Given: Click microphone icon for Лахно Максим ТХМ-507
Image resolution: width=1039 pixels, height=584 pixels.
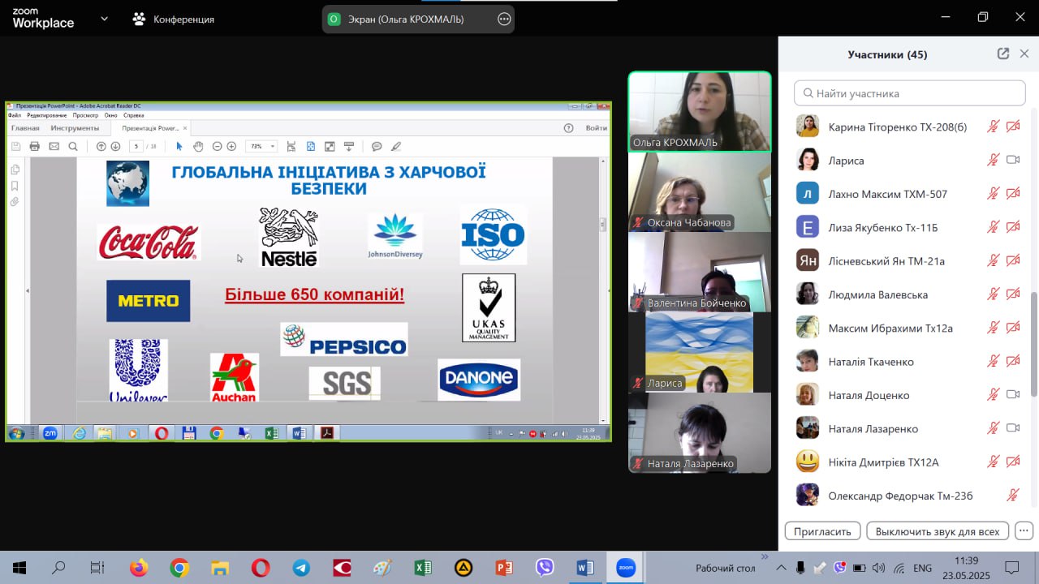Looking at the screenshot, I should tap(993, 194).
